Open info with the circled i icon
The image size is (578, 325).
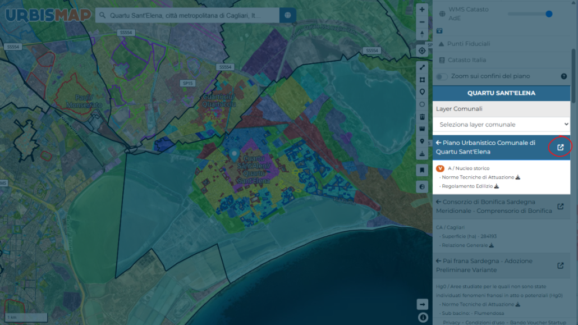point(423,317)
